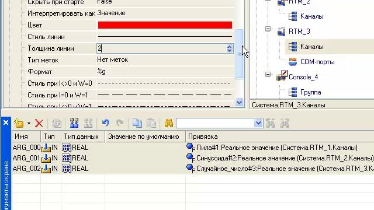Click the COM-порты node icon
Screen dimensions: 374x210
click(293, 62)
